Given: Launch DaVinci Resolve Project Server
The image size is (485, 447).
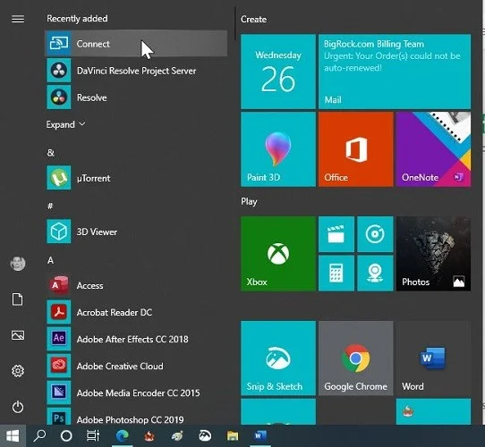Looking at the screenshot, I should [136, 71].
